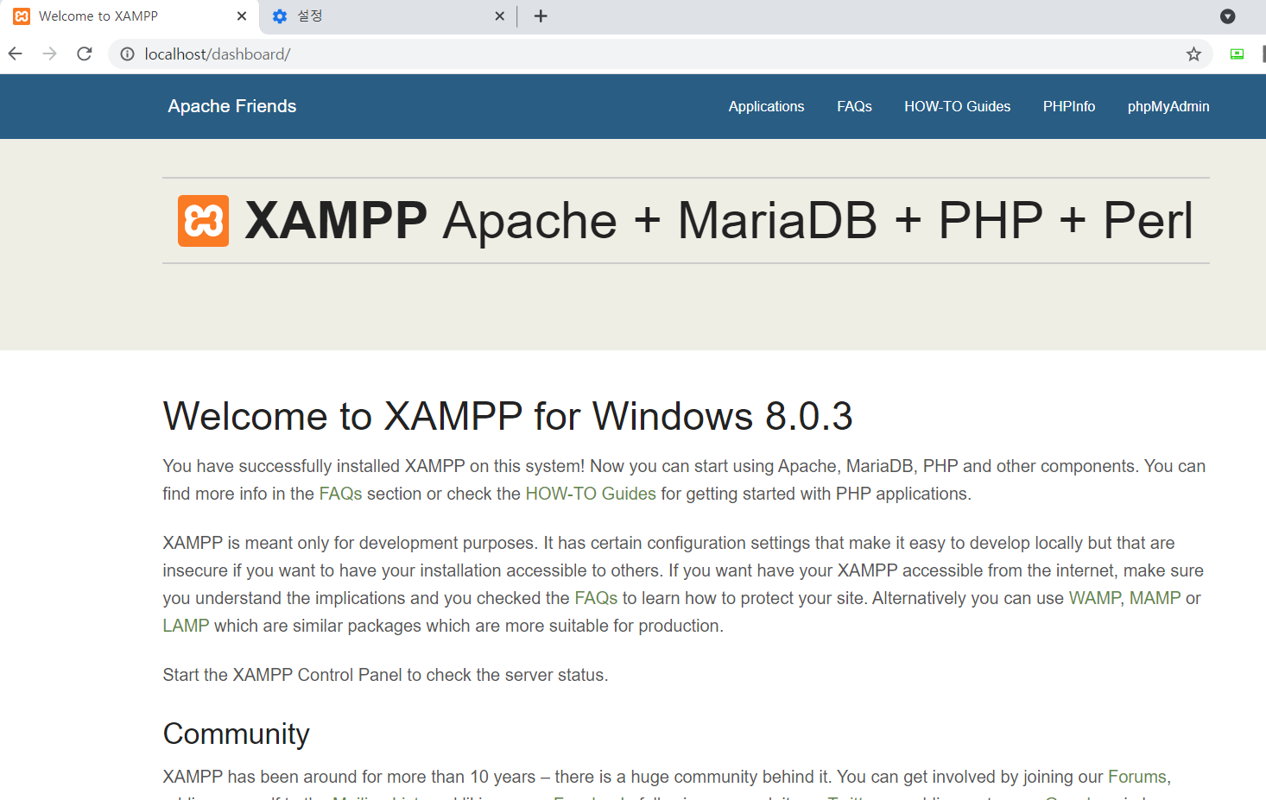This screenshot has height=800, width=1266.
Task: Follow the HOW-TO Guides link
Action: pyautogui.click(x=591, y=493)
